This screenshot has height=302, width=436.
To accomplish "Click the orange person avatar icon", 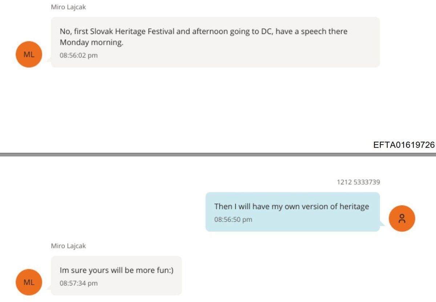I will click(x=401, y=219).
